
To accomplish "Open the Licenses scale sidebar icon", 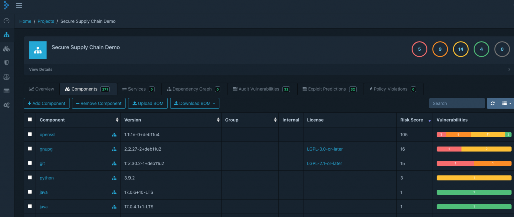I will click(x=6, y=77).
